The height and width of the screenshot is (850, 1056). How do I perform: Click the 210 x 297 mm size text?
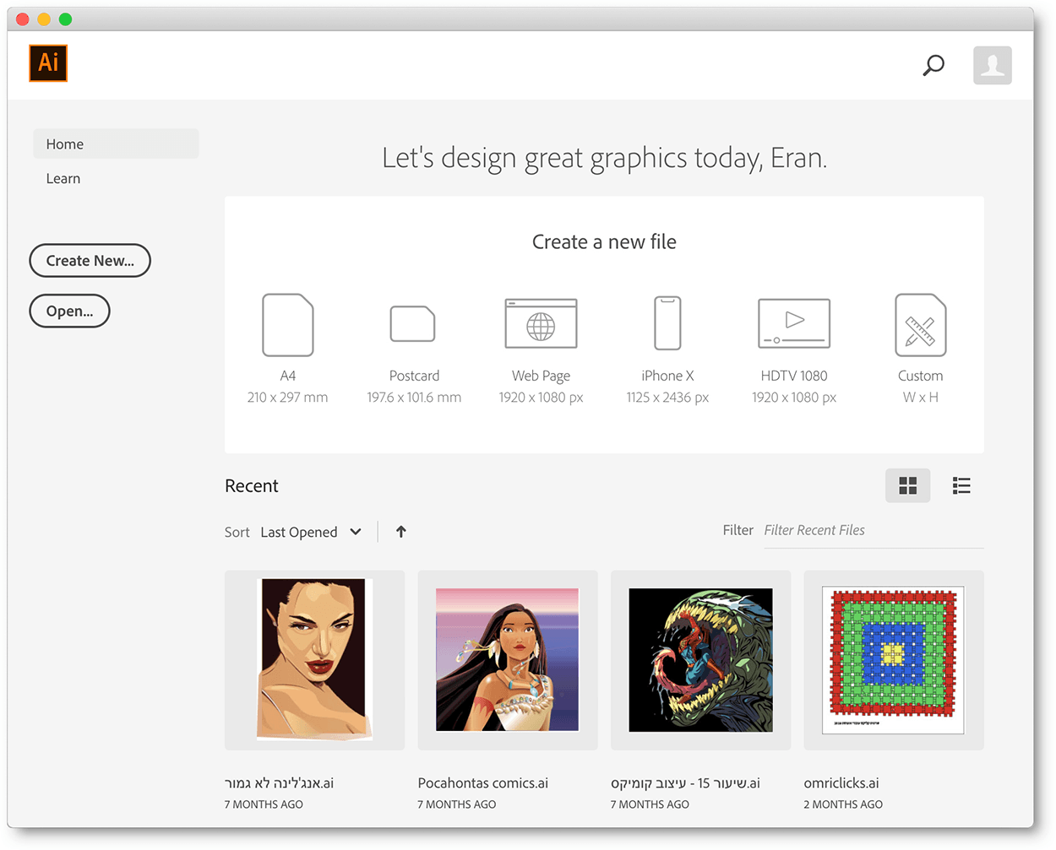point(288,398)
